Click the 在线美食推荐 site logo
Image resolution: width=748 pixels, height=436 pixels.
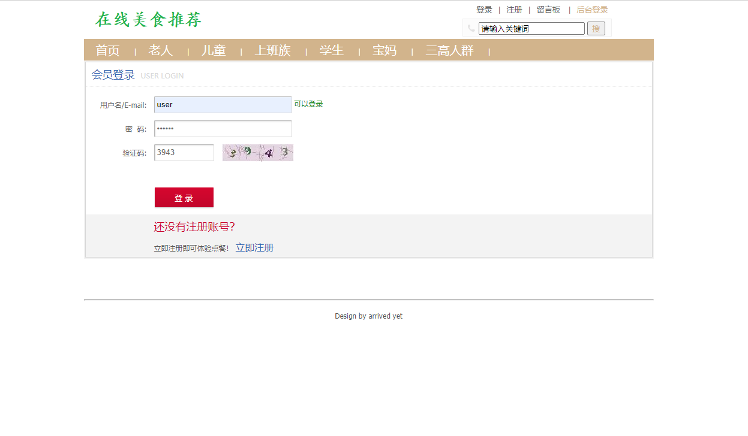click(x=147, y=20)
